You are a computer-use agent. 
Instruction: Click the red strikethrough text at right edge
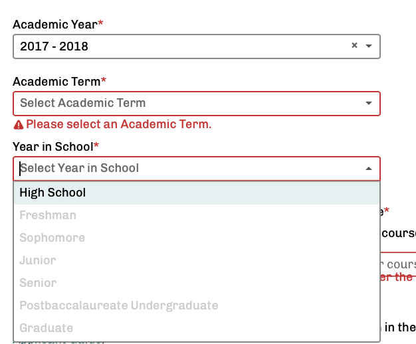coord(397,277)
